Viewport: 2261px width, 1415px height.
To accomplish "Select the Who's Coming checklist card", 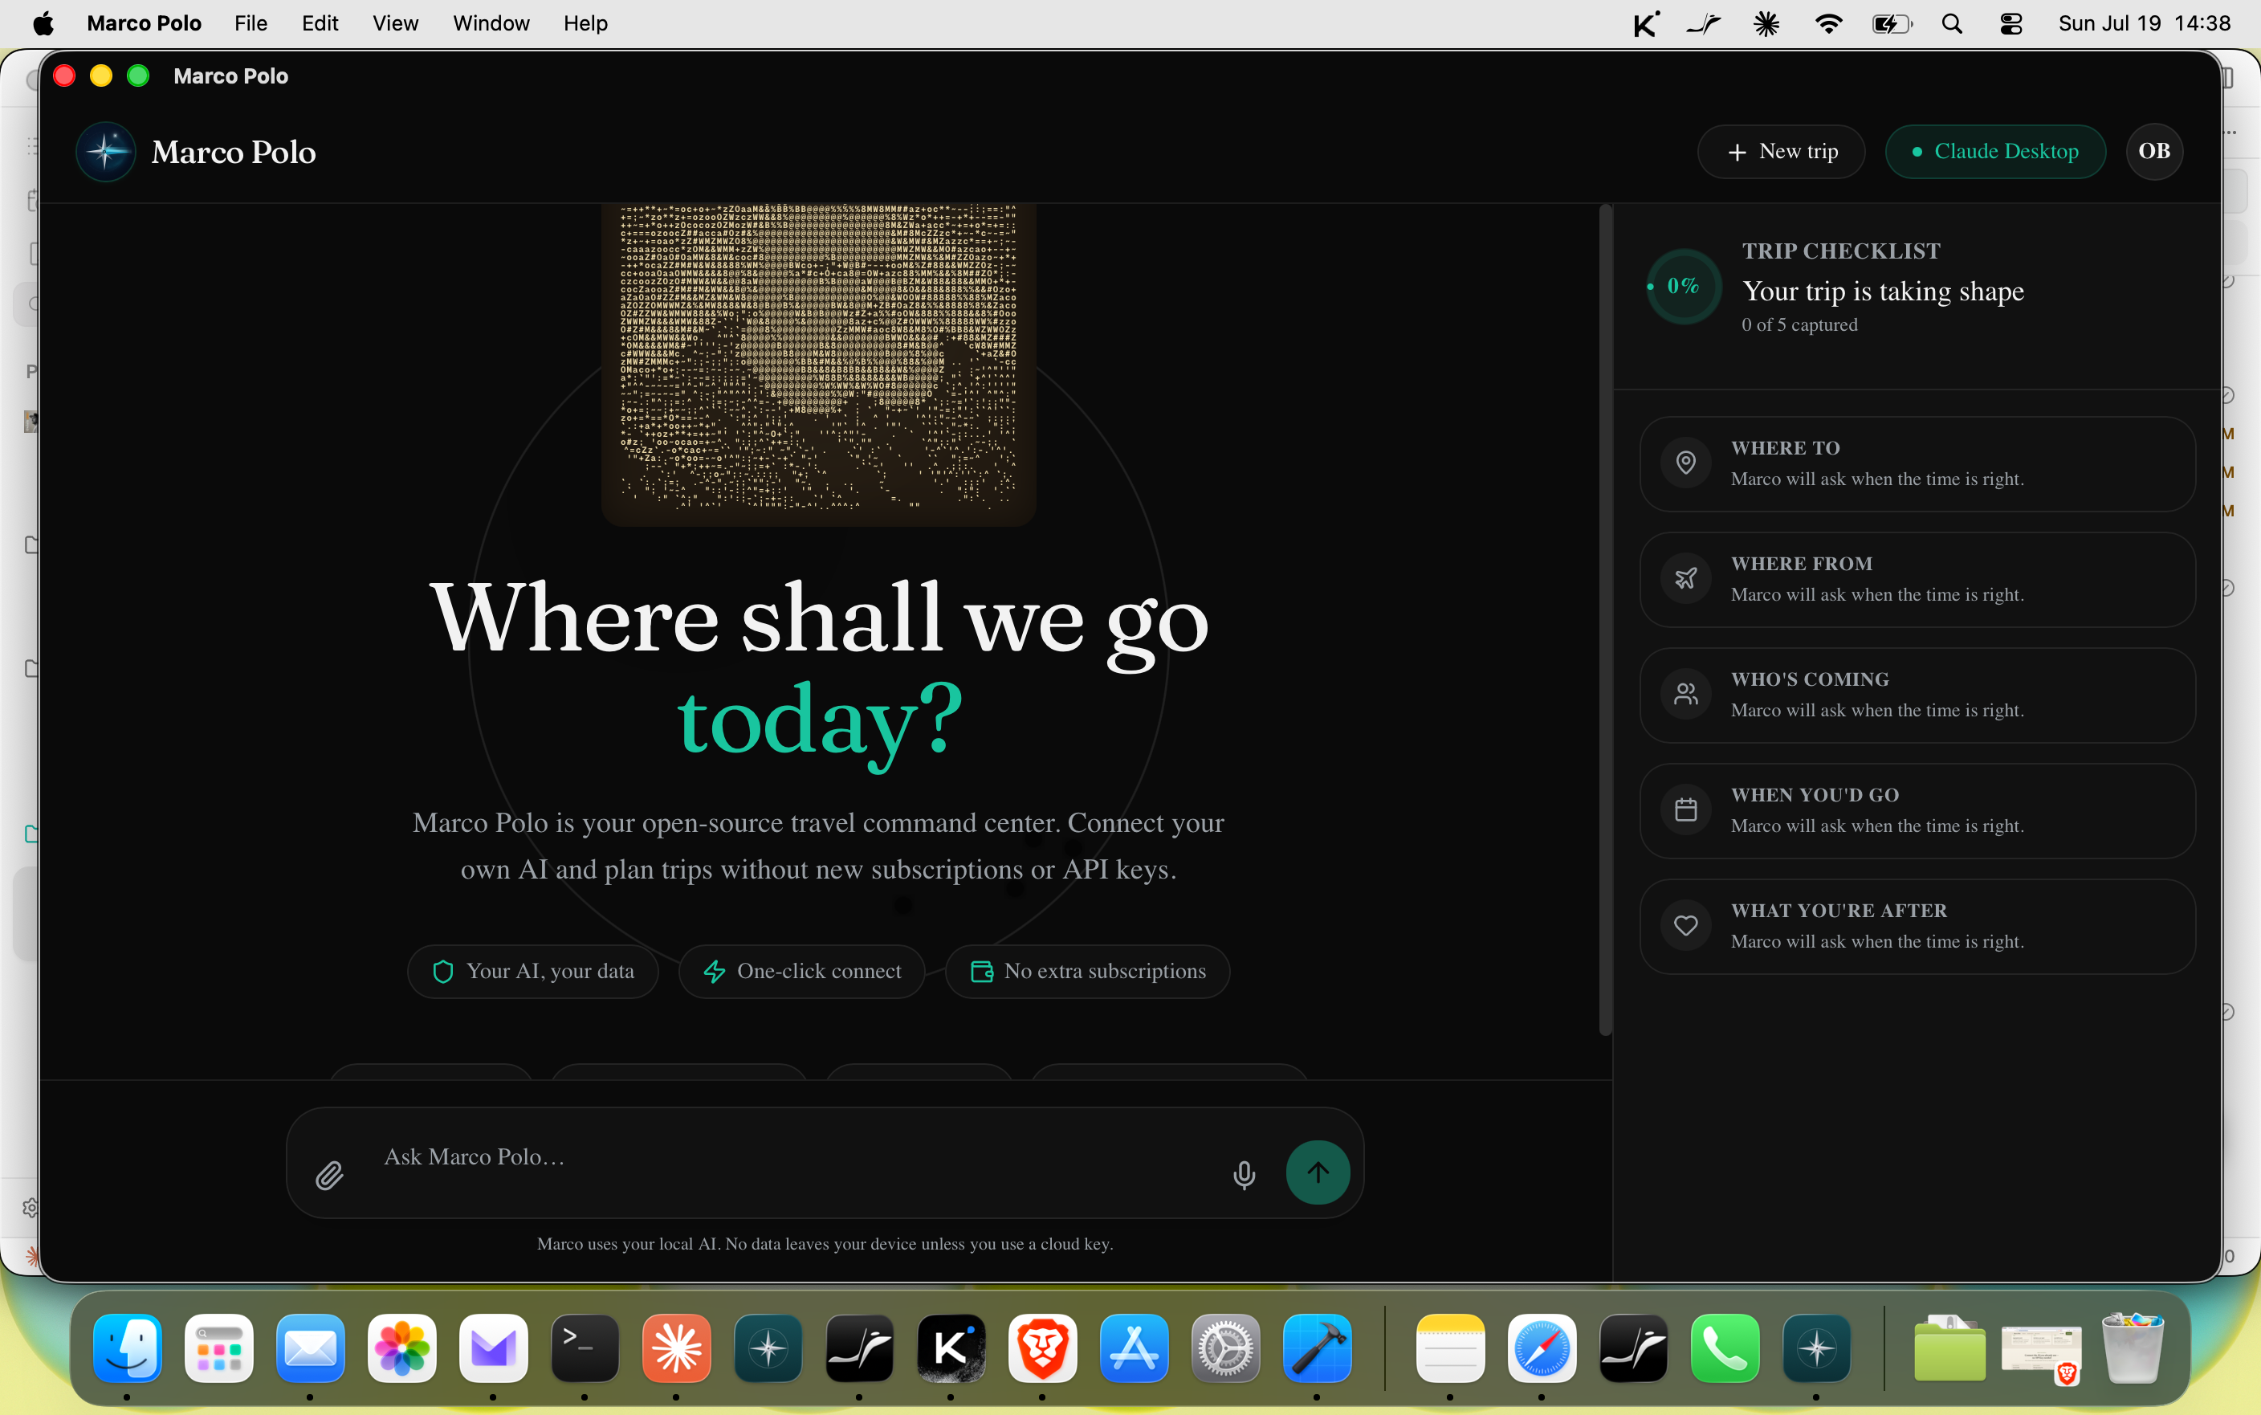I will [x=1917, y=695].
